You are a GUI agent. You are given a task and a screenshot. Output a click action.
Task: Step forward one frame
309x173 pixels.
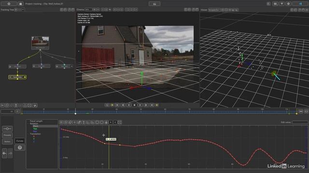(x=146, y=105)
